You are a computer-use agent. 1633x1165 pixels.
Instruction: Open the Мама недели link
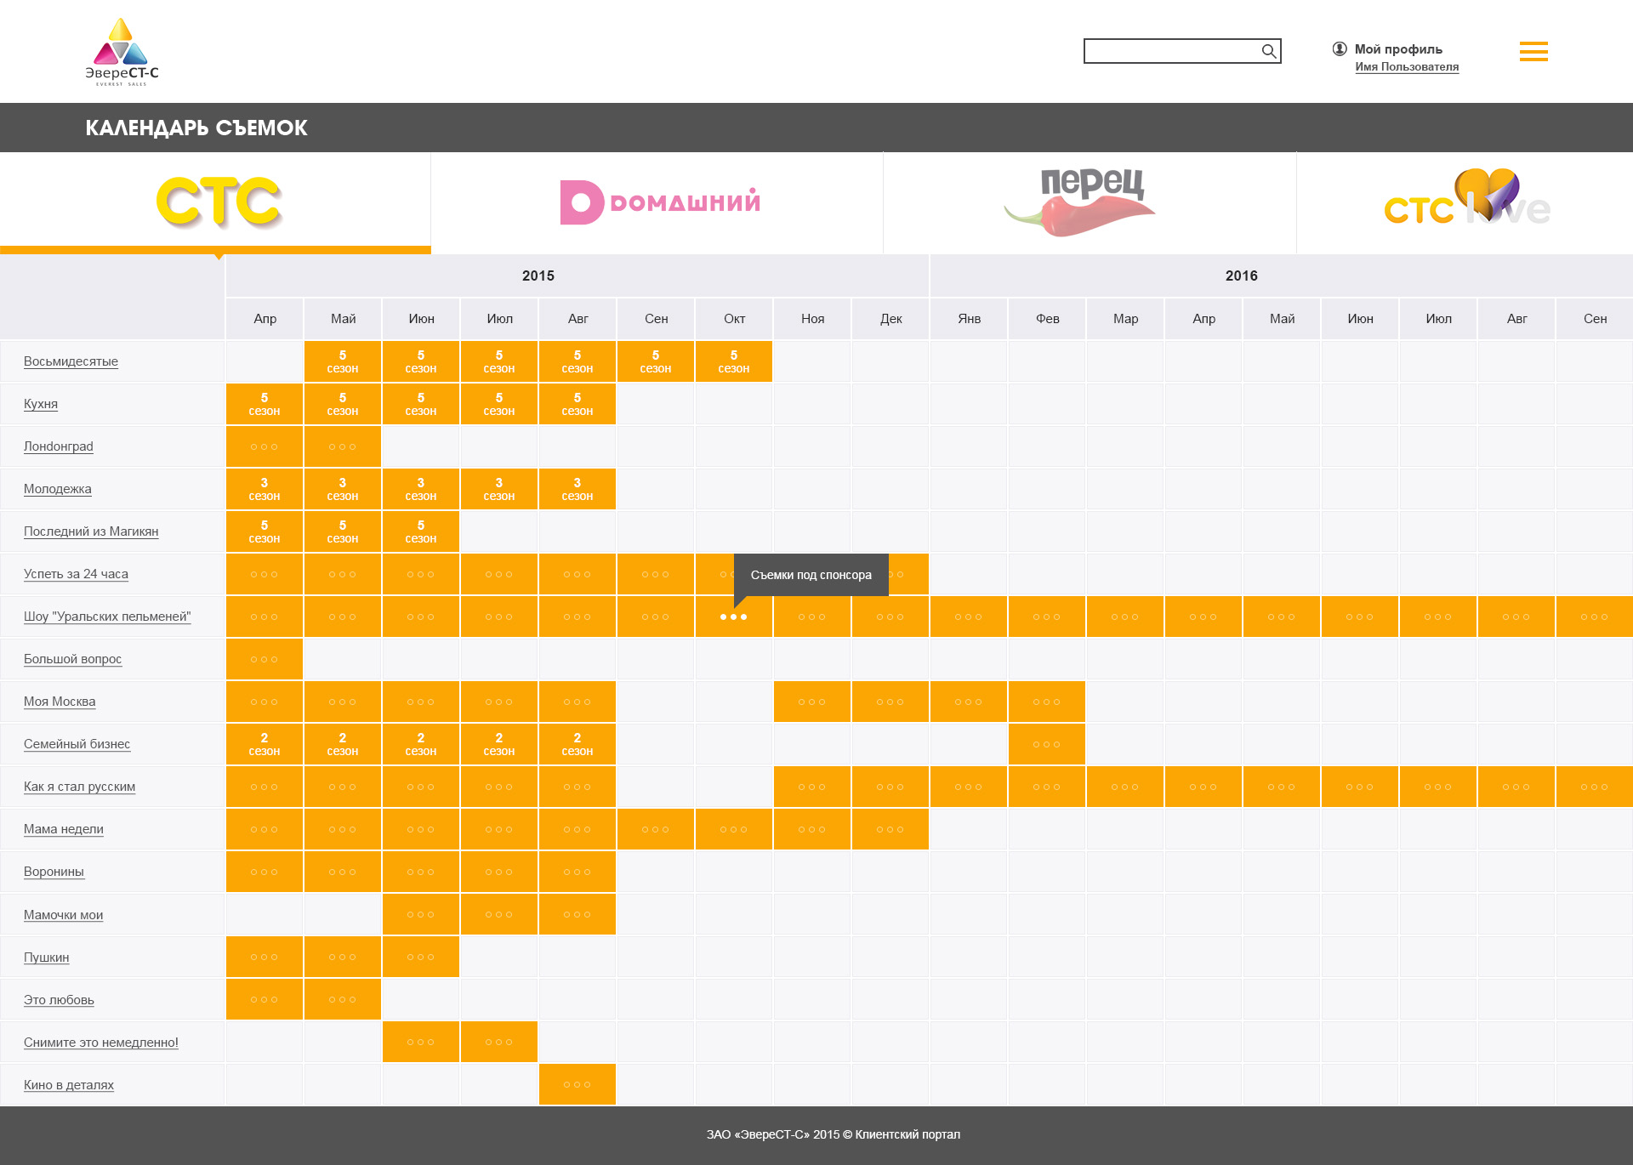point(64,829)
